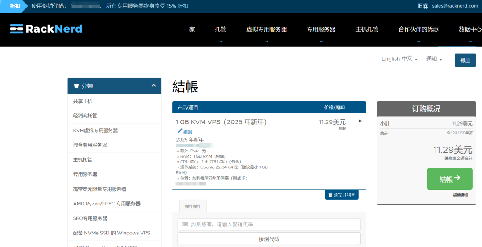Click the ticket icon in promo field

point(185,225)
